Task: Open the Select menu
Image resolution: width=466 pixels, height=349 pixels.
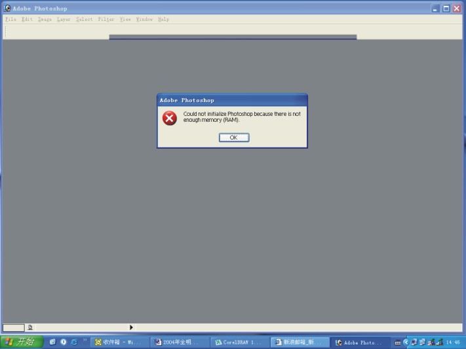Action: pos(84,20)
